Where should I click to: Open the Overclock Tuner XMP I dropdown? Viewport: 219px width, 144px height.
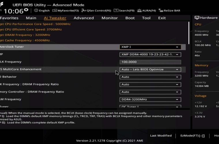point(150,47)
